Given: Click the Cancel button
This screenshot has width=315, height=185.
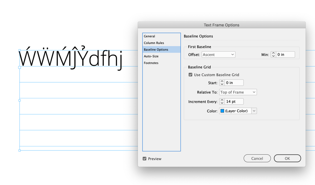Looking at the screenshot, I should (x=257, y=158).
